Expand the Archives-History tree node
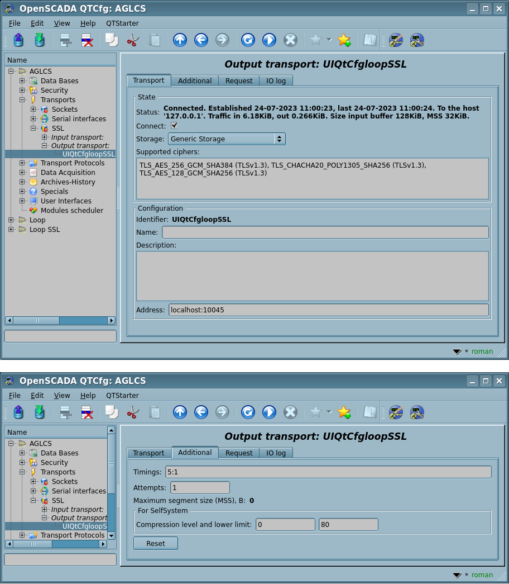 point(22,182)
